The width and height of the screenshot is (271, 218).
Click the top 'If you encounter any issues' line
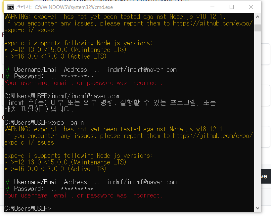pyautogui.click(x=128, y=23)
